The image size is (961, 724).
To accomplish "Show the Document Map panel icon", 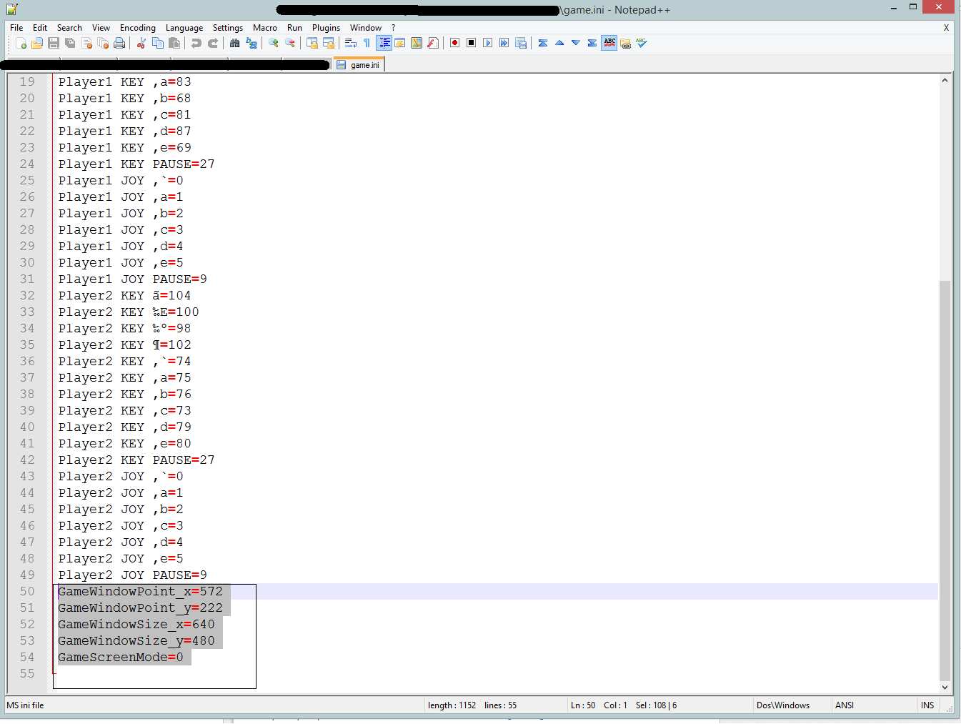I will [417, 44].
